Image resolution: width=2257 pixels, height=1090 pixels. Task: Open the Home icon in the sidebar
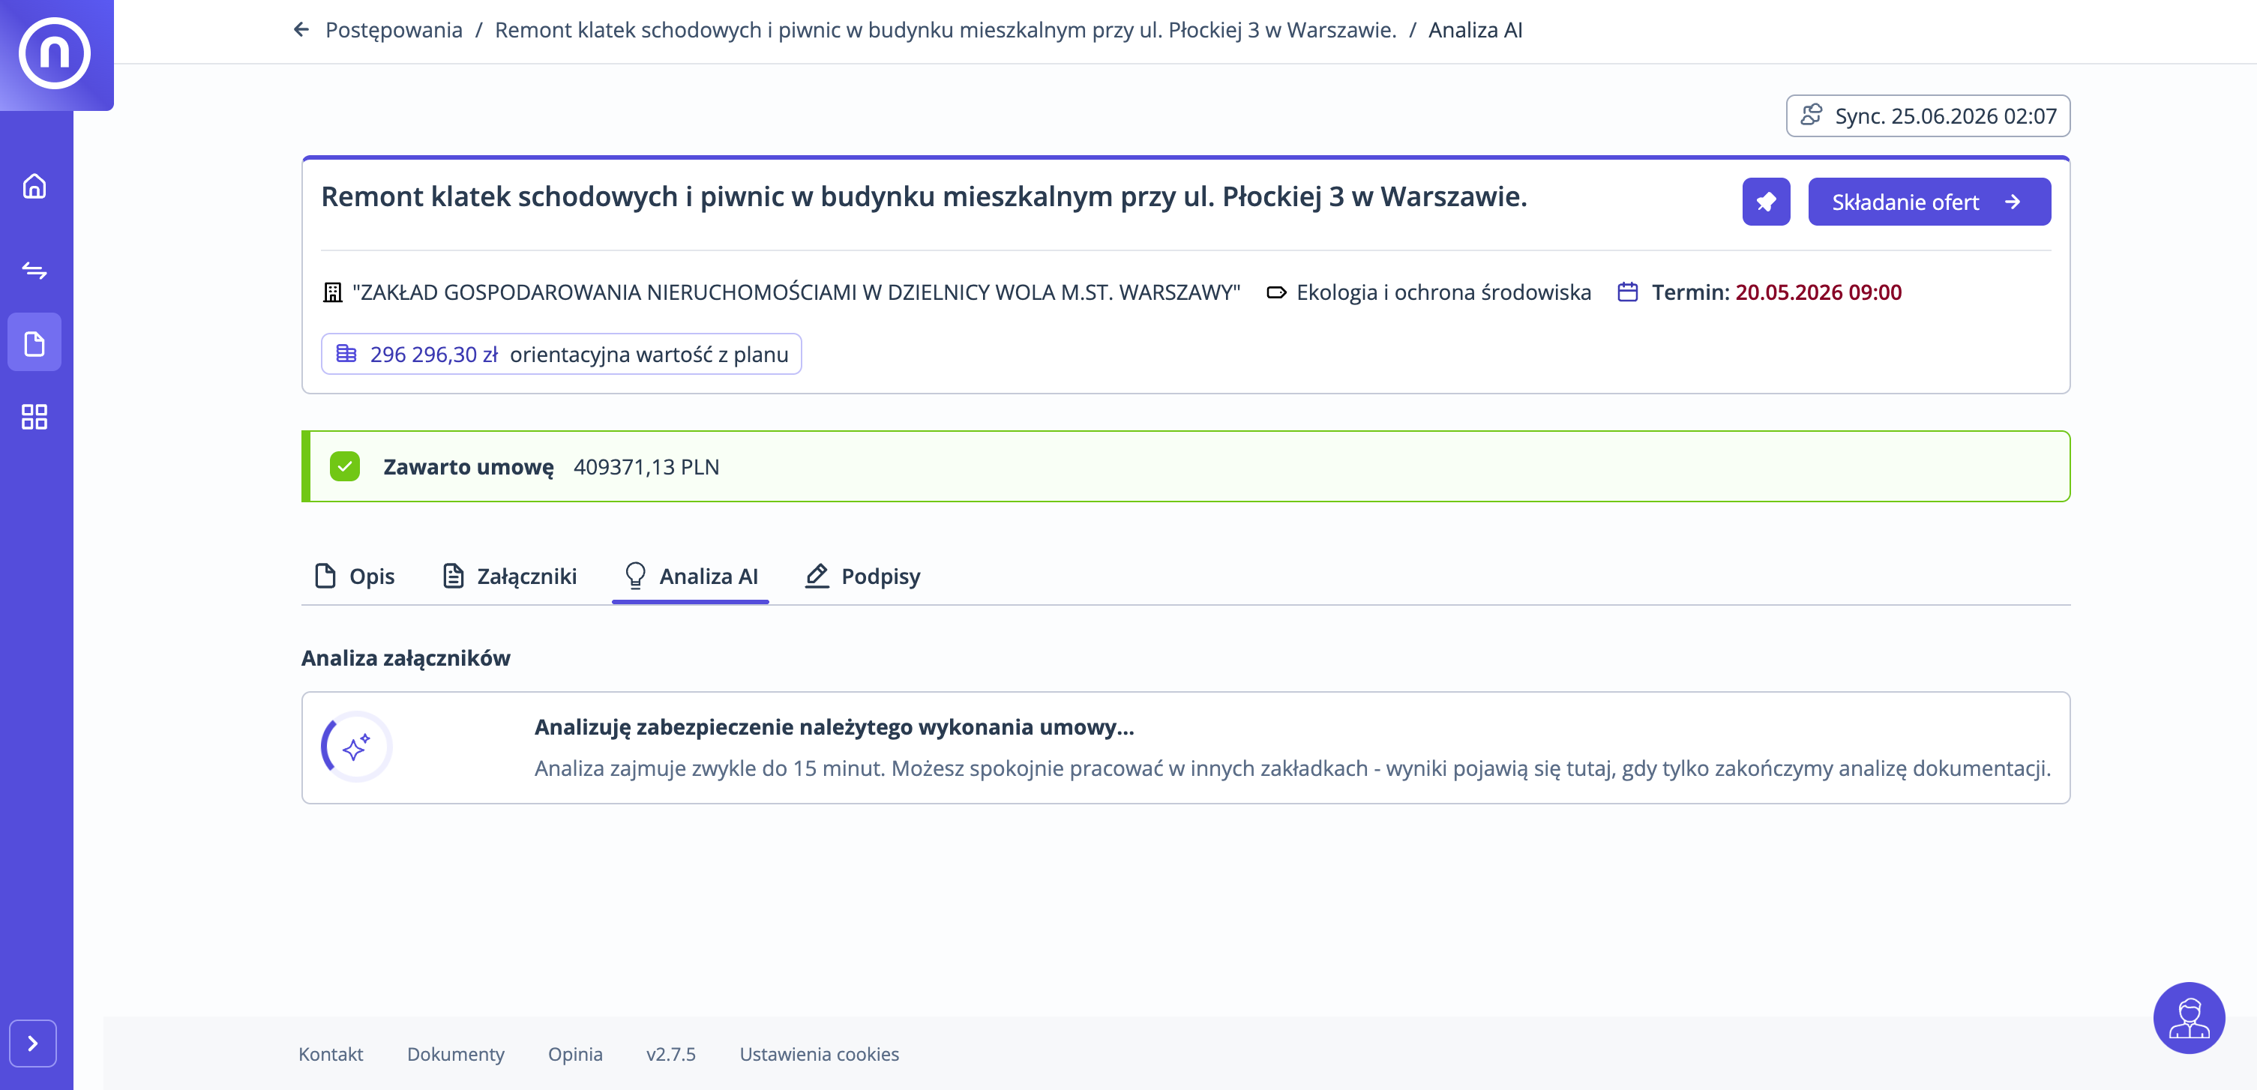point(34,186)
